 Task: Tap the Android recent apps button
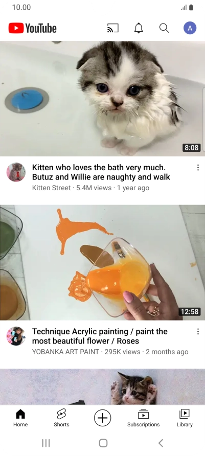46,443
